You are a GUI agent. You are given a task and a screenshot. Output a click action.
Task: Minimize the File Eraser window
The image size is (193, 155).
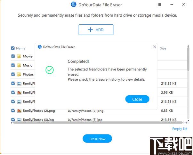(x=172, y=4)
